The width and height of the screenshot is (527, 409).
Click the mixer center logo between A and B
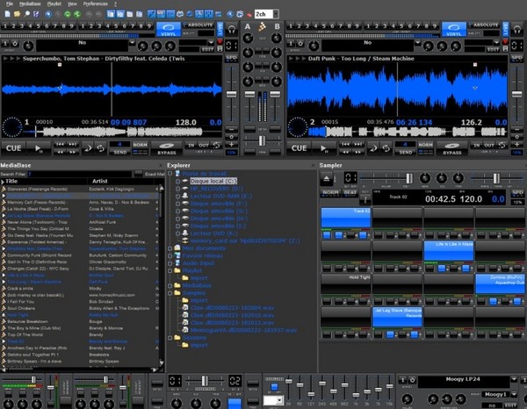262,26
